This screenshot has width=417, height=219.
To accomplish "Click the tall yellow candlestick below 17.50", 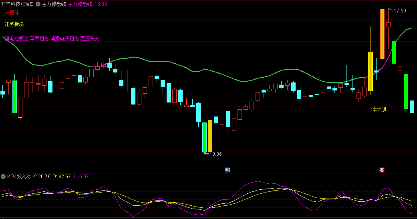I will click(x=382, y=34).
